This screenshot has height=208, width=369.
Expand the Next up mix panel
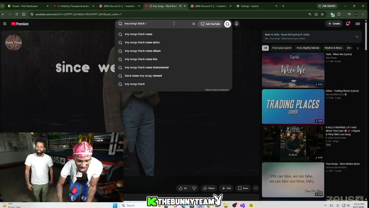pos(357,37)
